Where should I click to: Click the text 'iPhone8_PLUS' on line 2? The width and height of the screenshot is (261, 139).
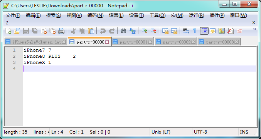click(x=42, y=56)
